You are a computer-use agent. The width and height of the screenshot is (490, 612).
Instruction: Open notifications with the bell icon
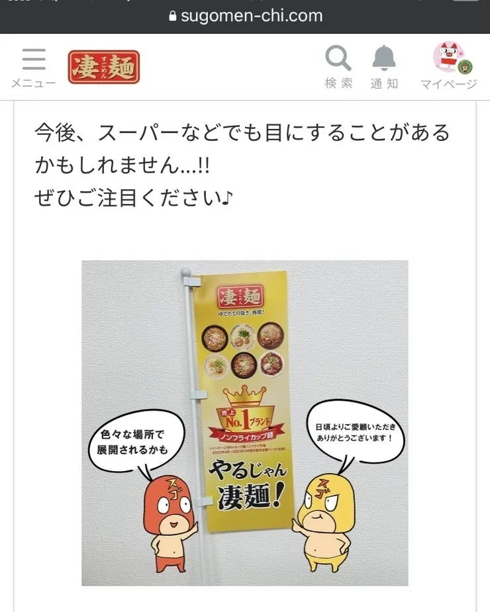click(384, 58)
